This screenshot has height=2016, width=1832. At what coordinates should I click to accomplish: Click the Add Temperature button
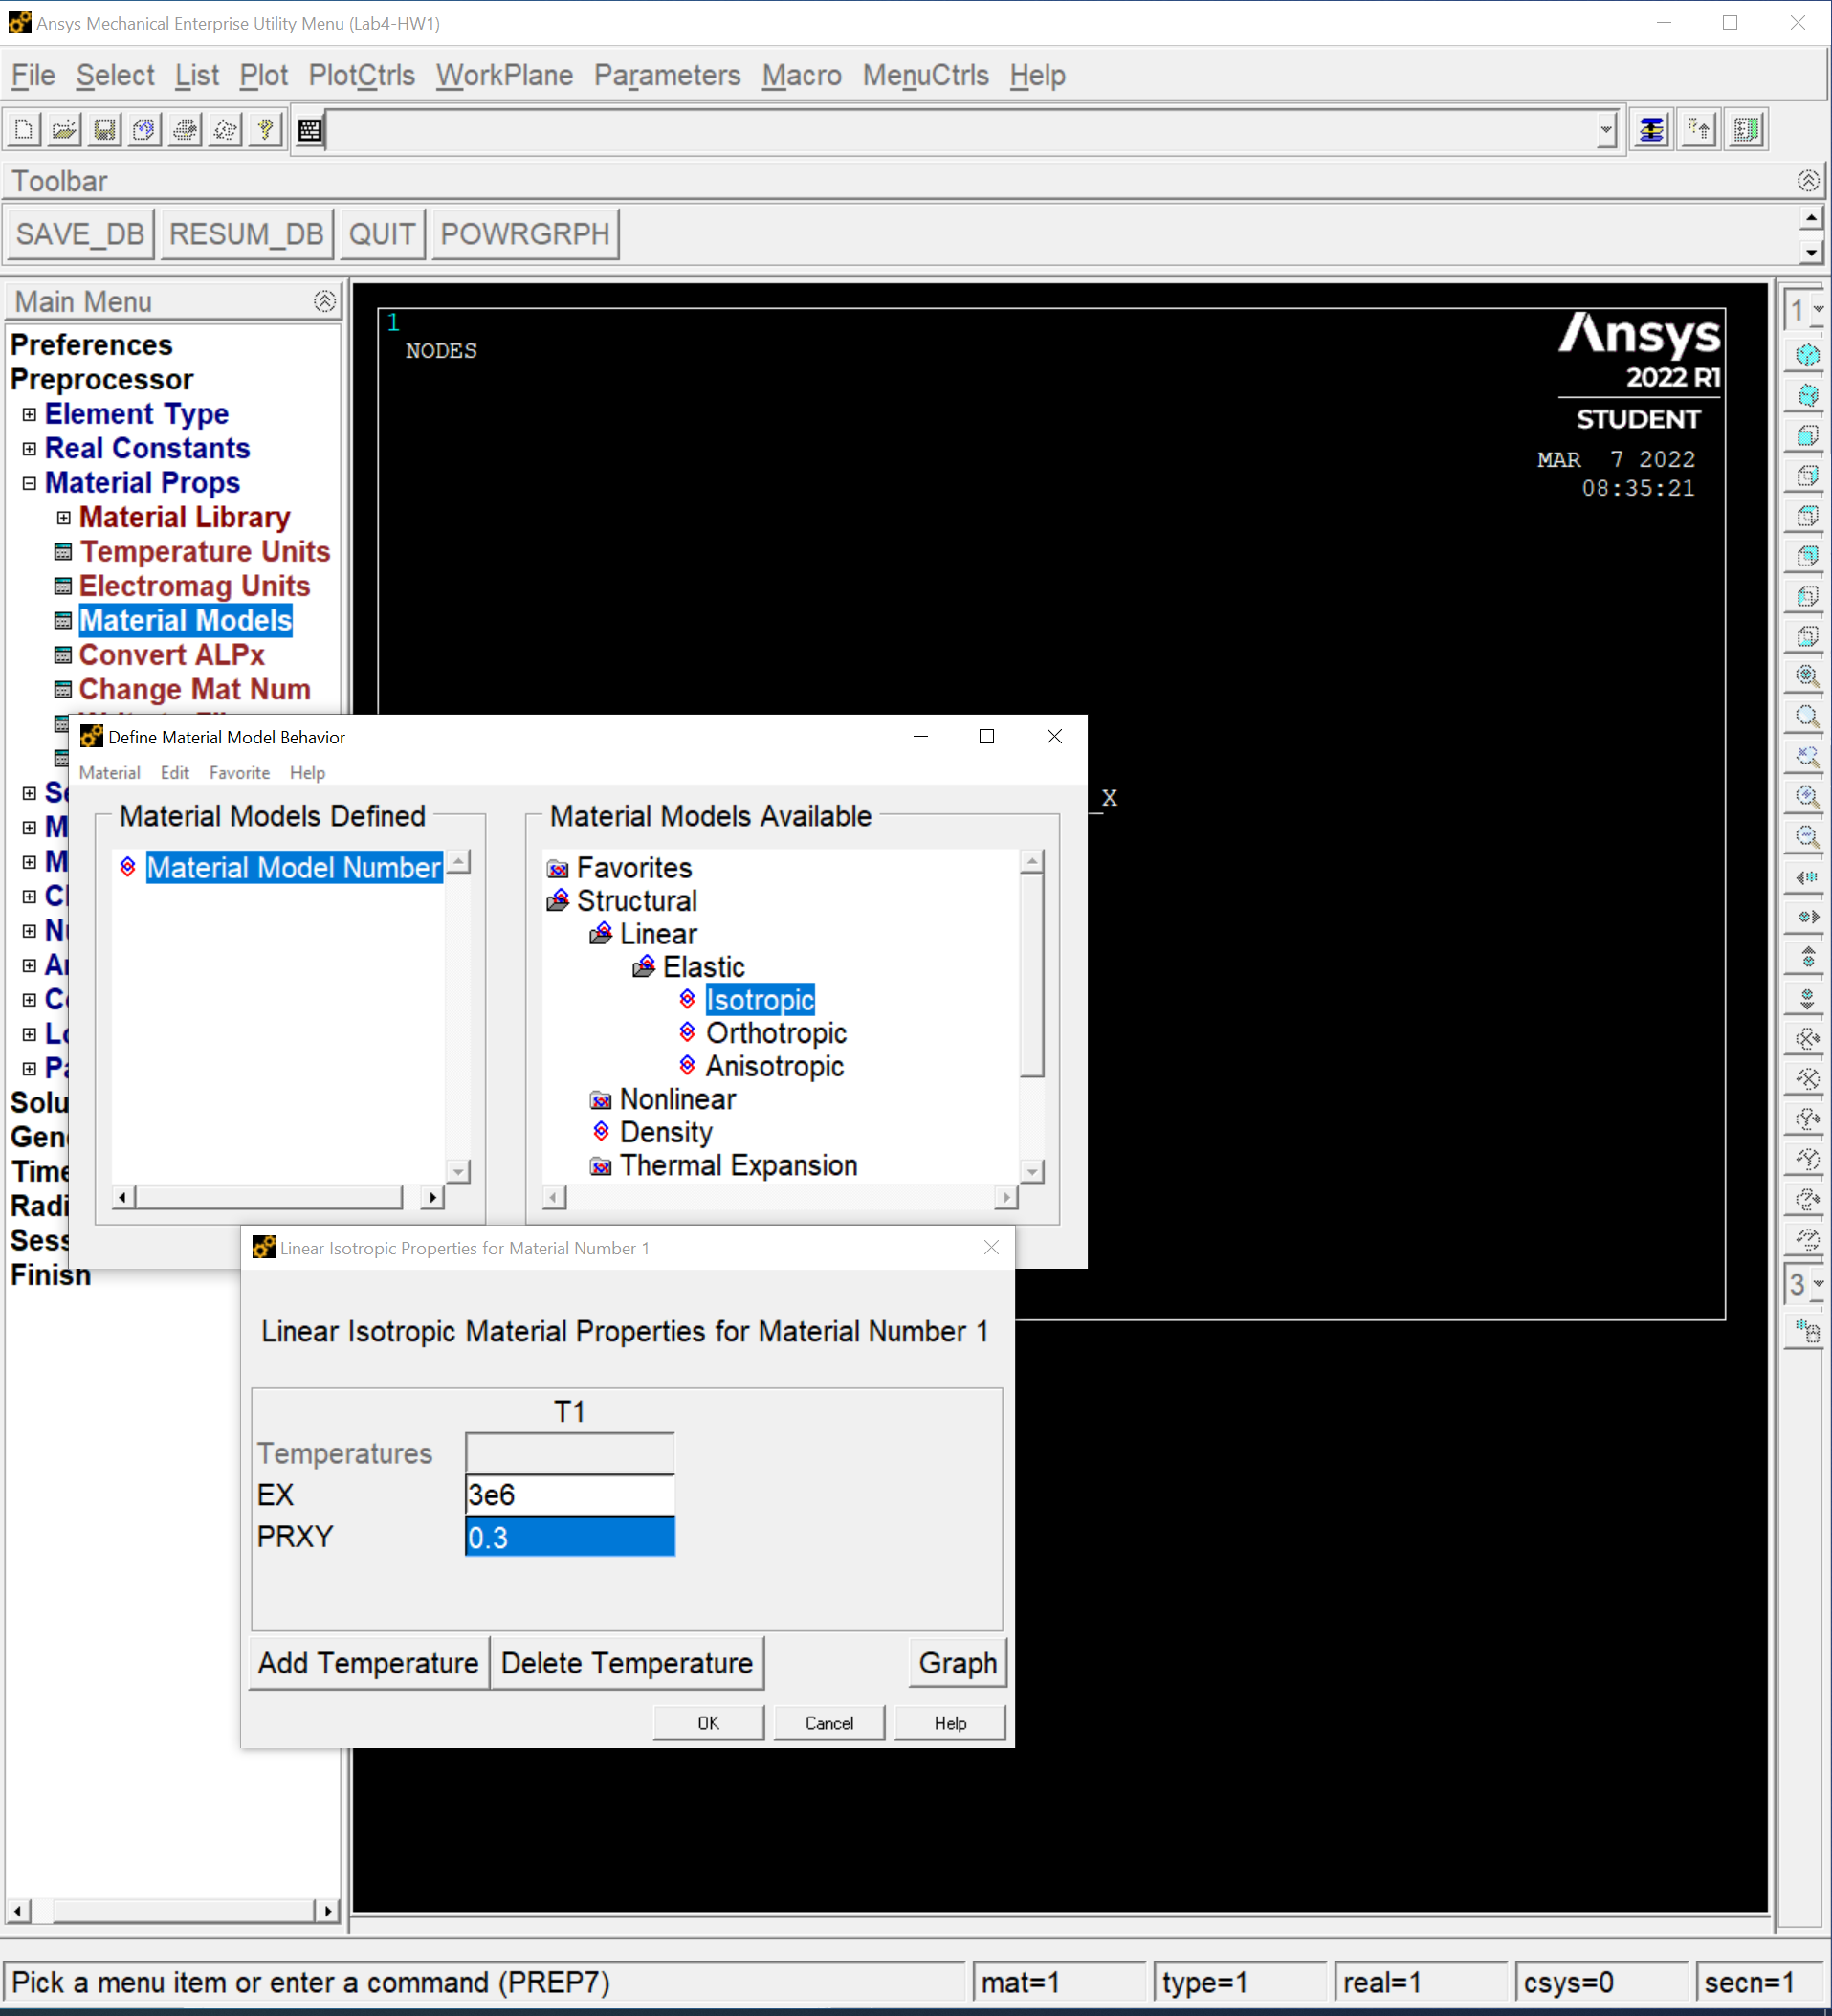click(368, 1663)
